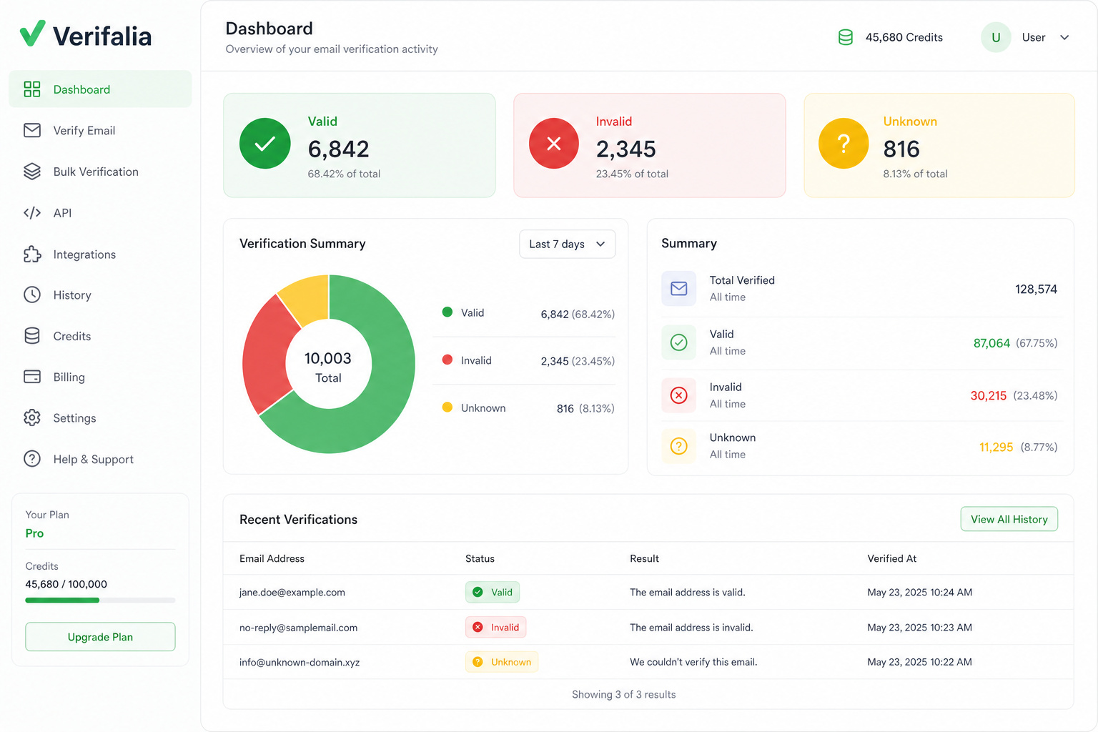Click the green Valid legend dot
Viewport: 1098px width, 732px height.
(x=447, y=312)
